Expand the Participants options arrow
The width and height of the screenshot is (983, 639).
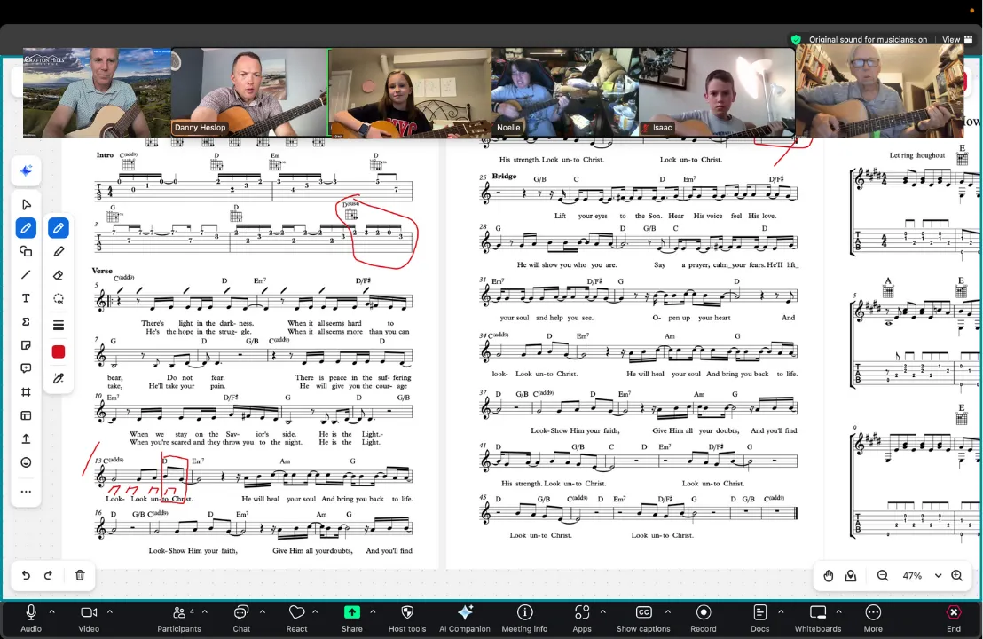204,611
